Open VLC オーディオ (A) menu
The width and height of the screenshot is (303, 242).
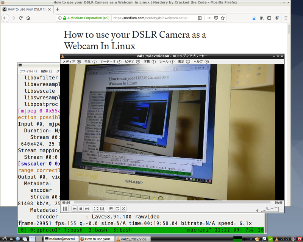[111, 62]
